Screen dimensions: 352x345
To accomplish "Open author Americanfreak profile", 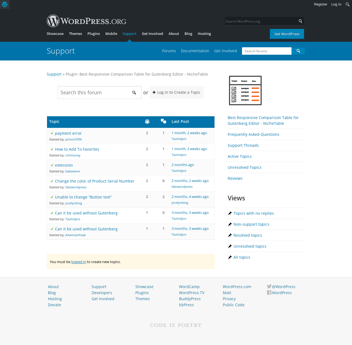I will pyautogui.click(x=76, y=235).
